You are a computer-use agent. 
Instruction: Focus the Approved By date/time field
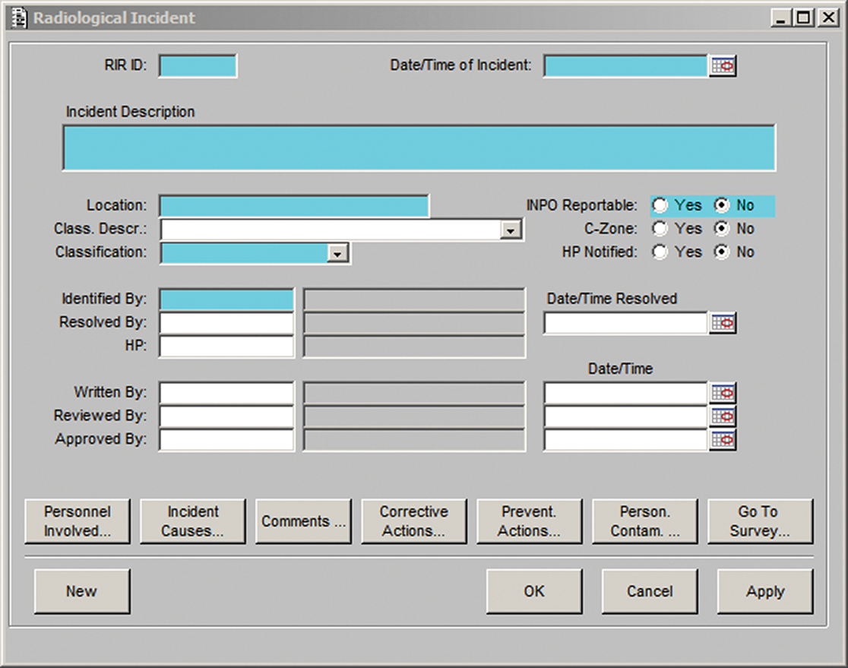coord(625,440)
